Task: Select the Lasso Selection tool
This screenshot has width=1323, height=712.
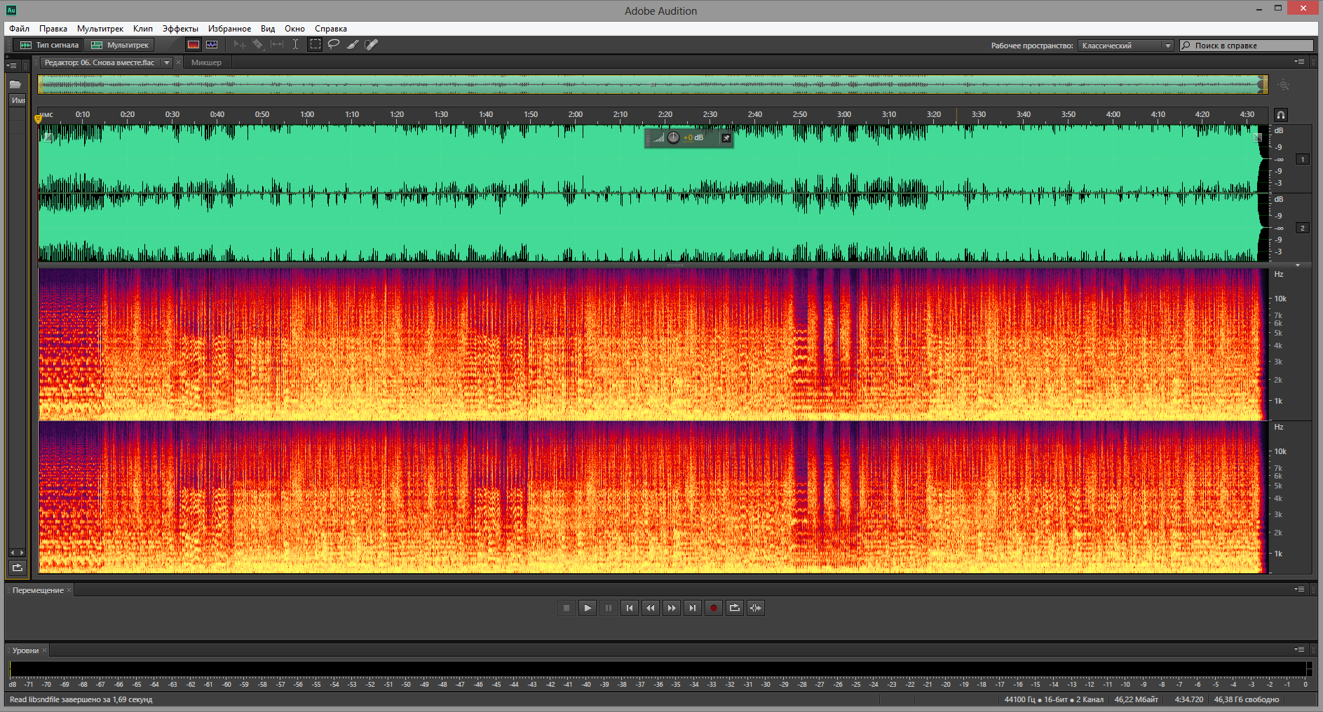Action: (334, 45)
